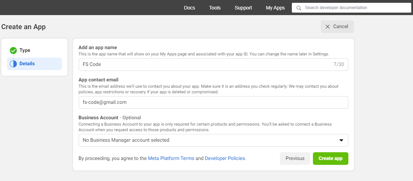Click the Previous button
Image resolution: width=413 pixels, height=181 pixels.
tap(295, 159)
